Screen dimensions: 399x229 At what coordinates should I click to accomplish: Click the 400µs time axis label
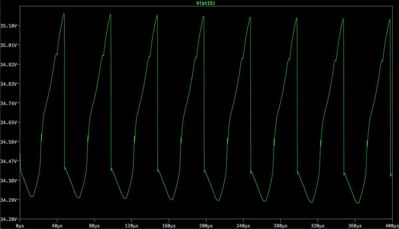pos(392,225)
